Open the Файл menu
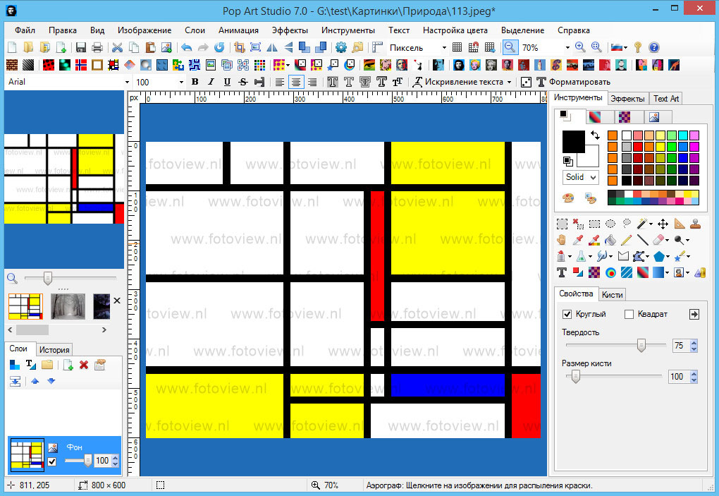Screen dimensions: 719x496 [x=25, y=30]
